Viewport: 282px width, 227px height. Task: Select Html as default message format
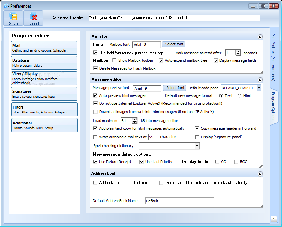(239, 96)
